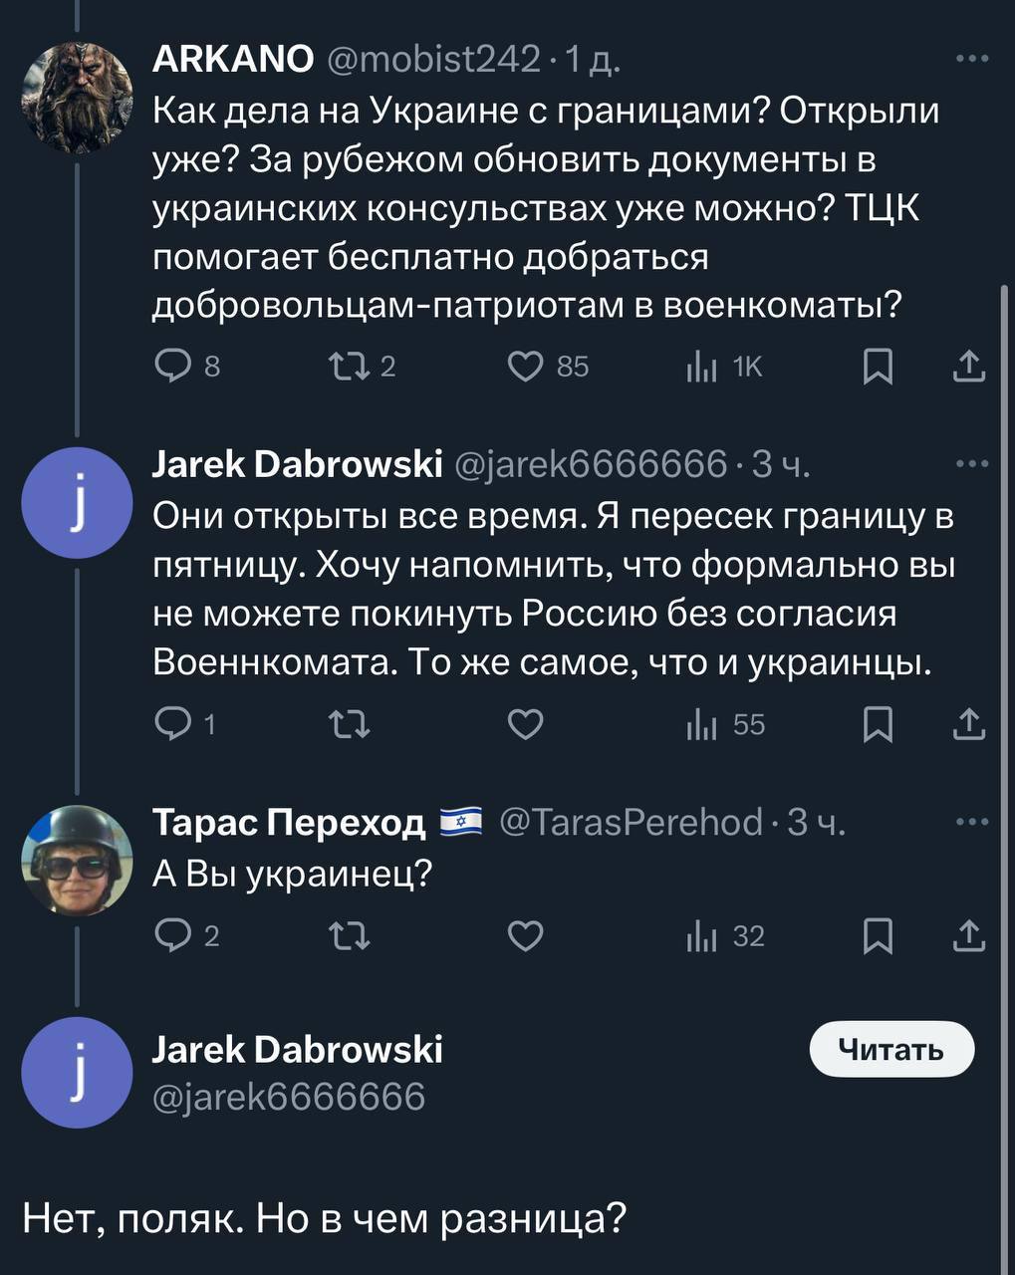Share Jarek Dabrowski's reply
The image size is (1015, 1275).
point(968,725)
